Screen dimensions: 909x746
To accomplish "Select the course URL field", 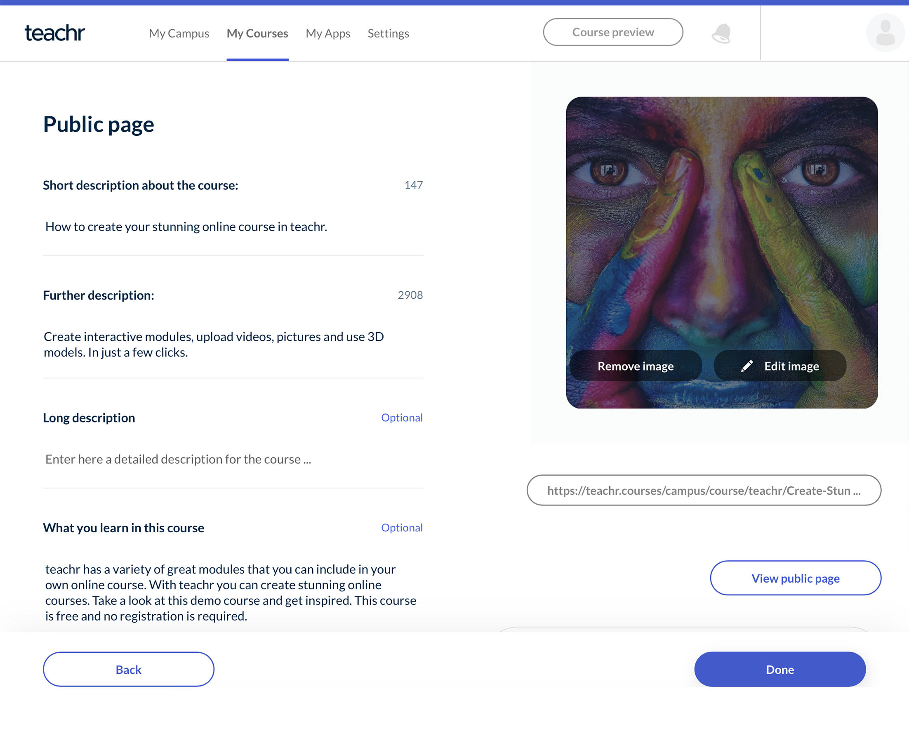I will click(704, 490).
